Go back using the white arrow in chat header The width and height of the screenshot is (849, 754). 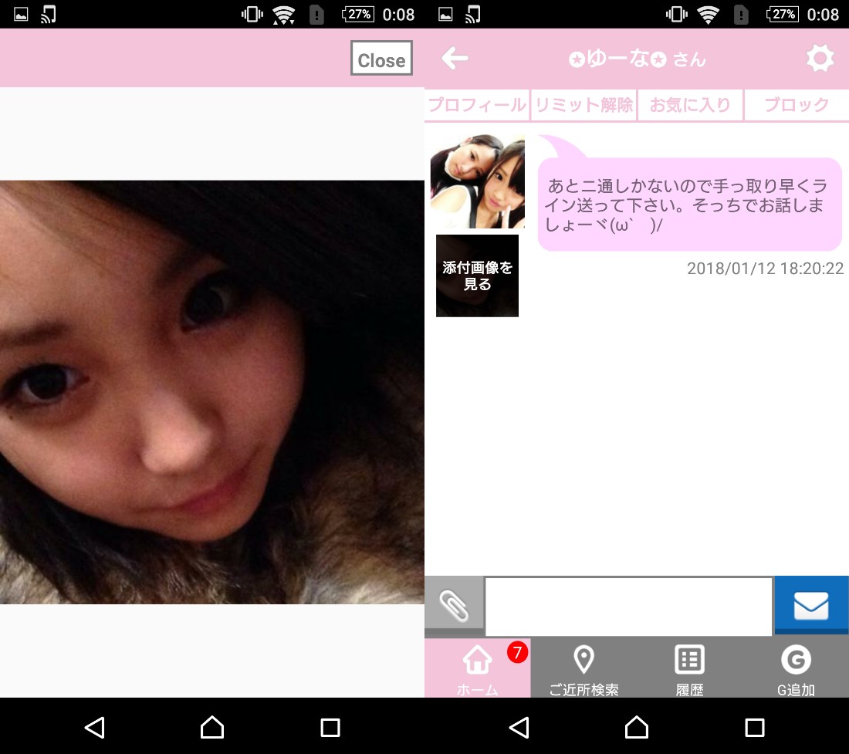click(455, 58)
